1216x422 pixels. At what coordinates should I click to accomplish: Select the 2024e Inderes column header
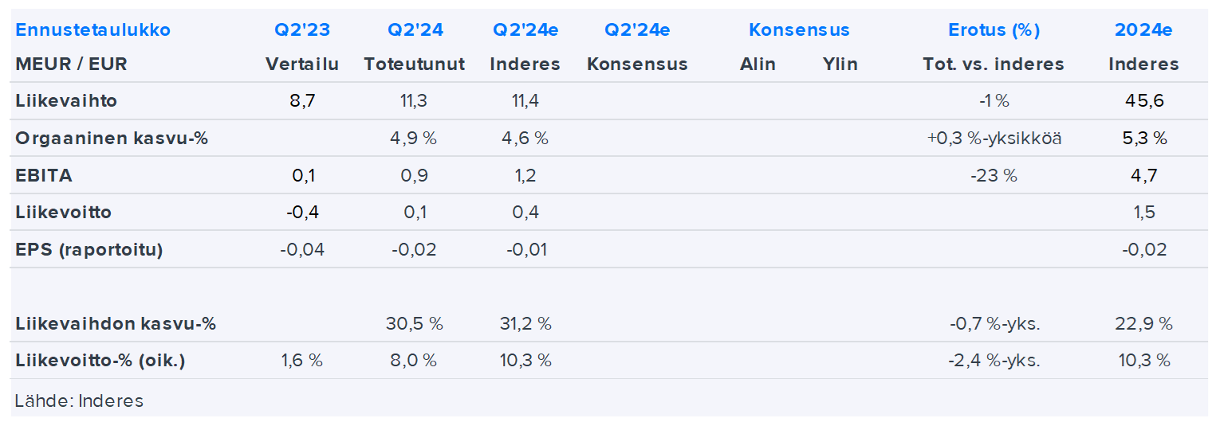[1143, 30]
